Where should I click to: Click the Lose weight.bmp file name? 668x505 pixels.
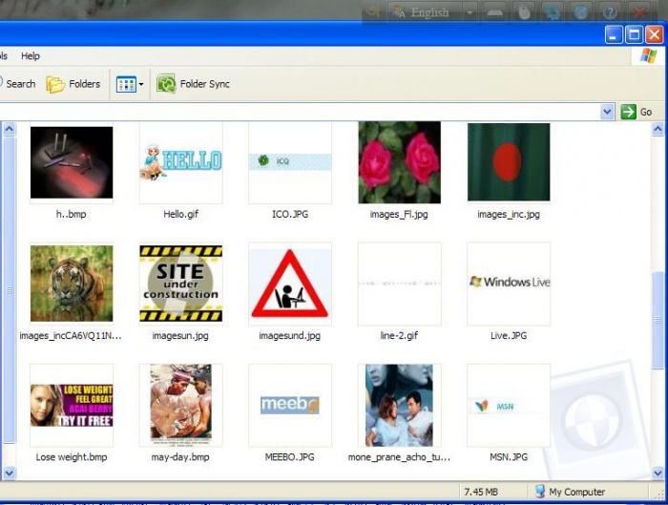pyautogui.click(x=72, y=457)
